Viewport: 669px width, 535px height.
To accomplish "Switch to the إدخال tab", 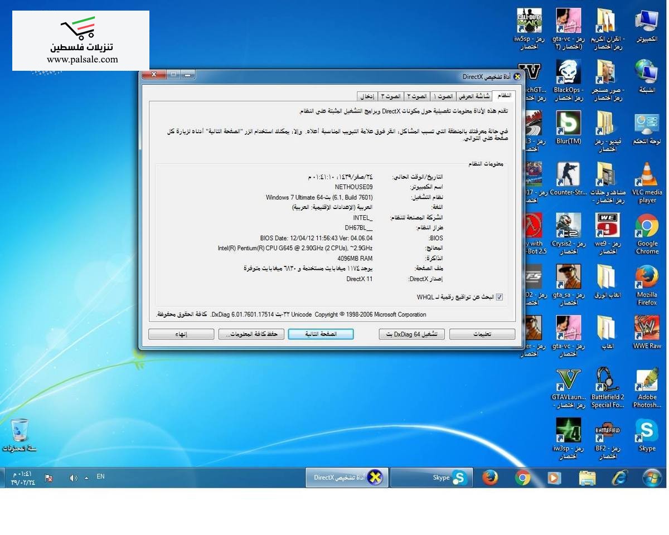I will click(367, 96).
